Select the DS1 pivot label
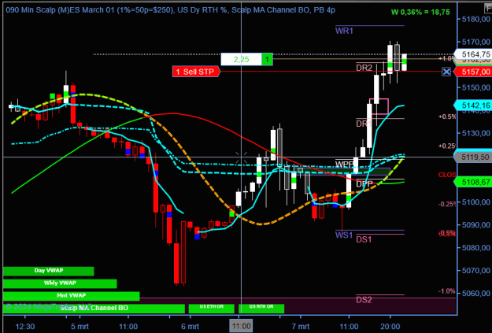492x333 pixels. point(364,240)
